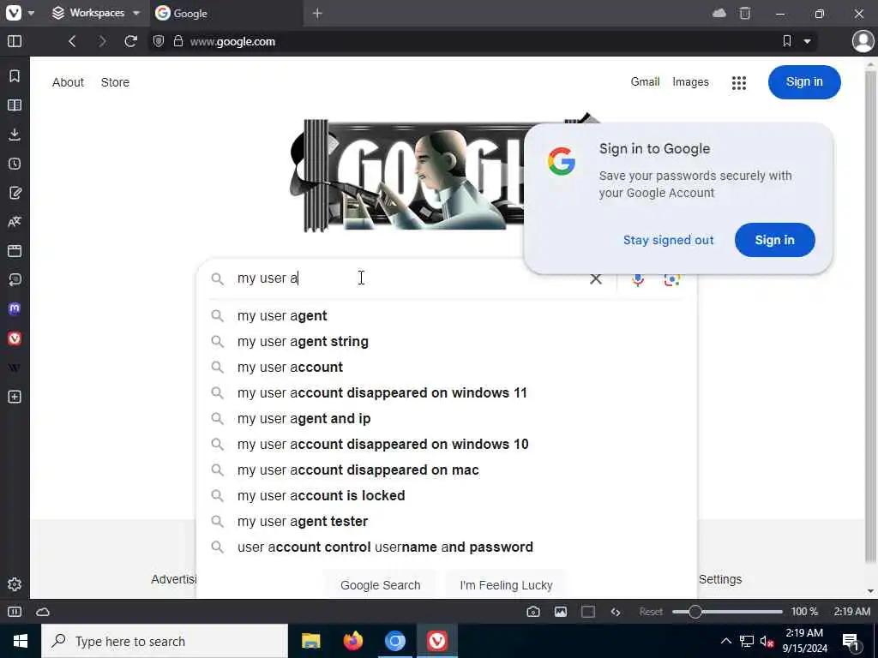Toggle the side panel button in address bar row

pos(15,41)
